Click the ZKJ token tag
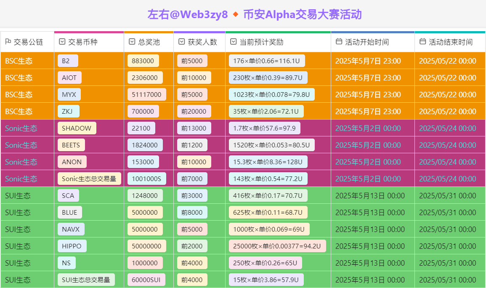Viewport: 486px width, 288px height. coord(69,111)
